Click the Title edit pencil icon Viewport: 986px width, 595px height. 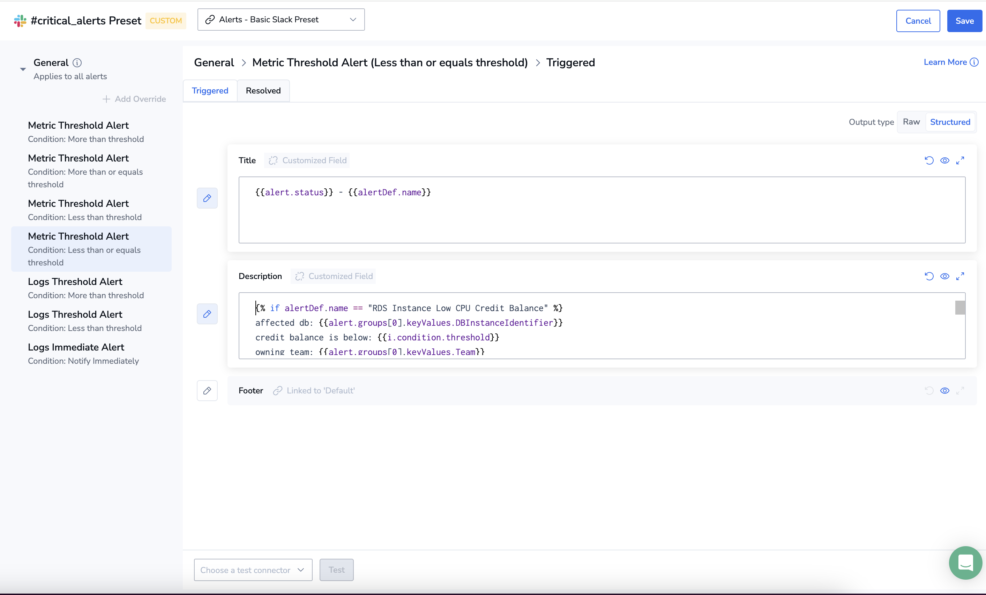207,198
